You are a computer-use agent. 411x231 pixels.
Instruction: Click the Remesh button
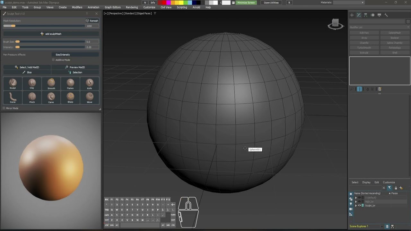point(92,21)
